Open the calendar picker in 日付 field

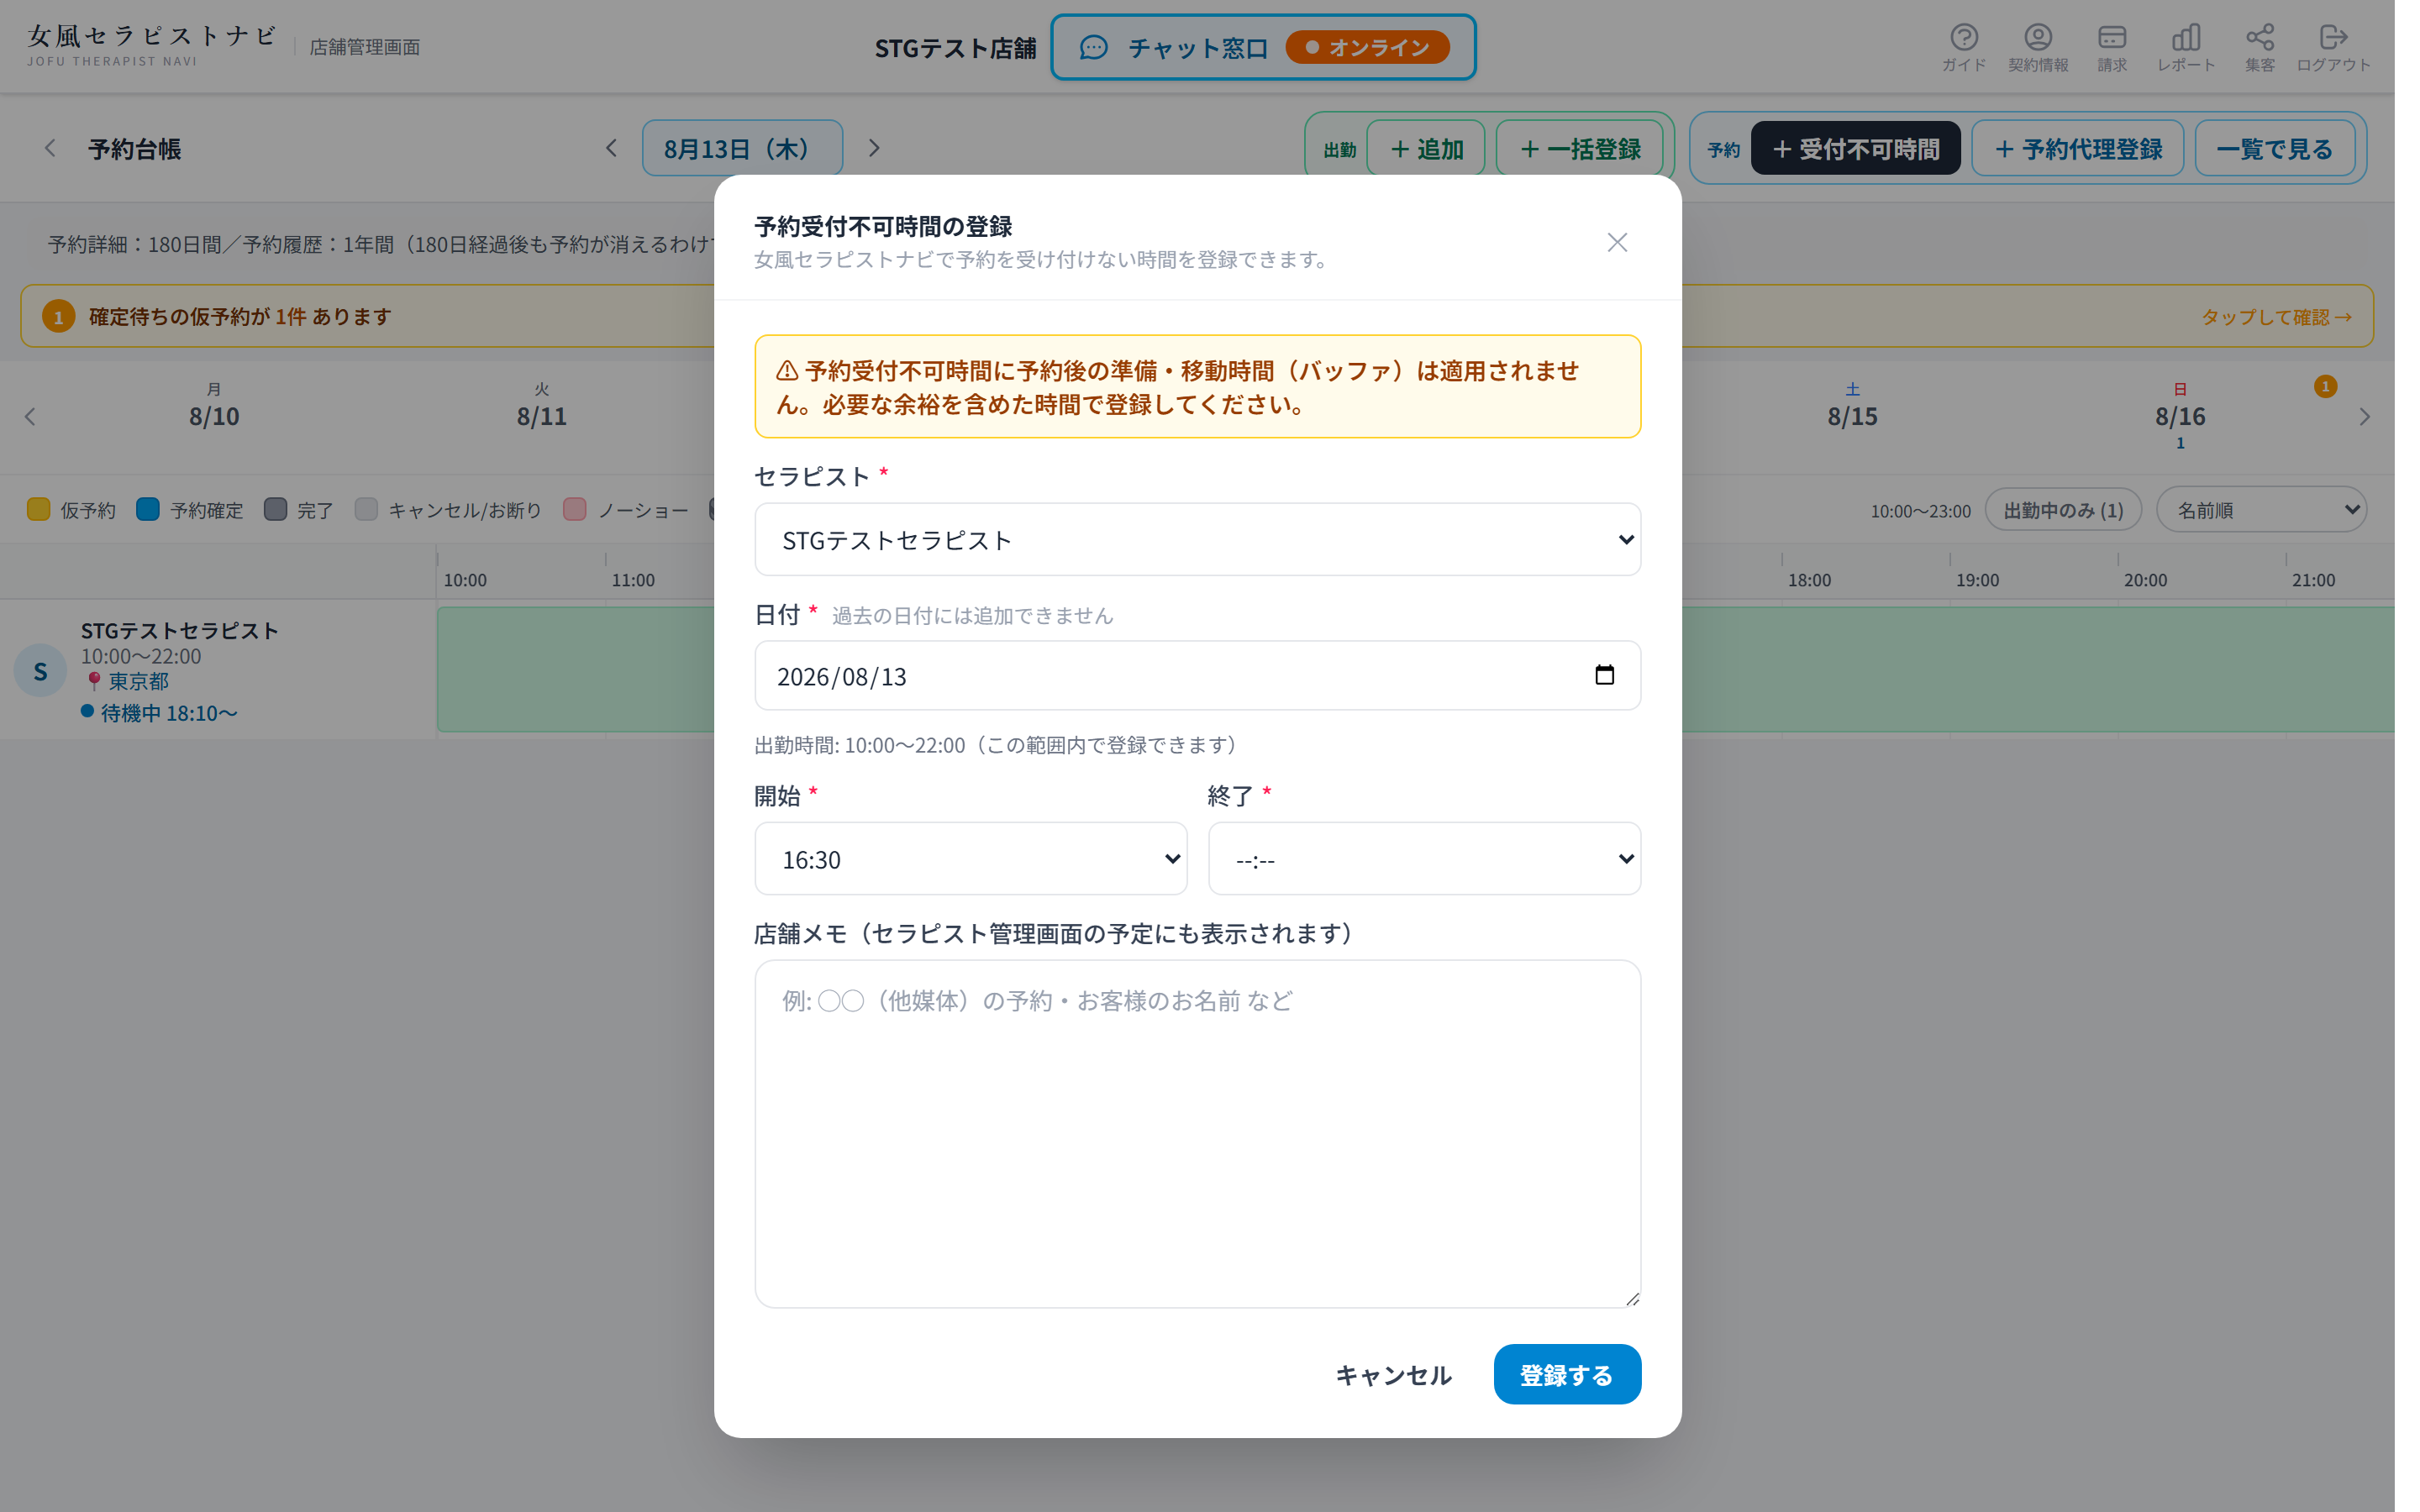coord(1604,675)
